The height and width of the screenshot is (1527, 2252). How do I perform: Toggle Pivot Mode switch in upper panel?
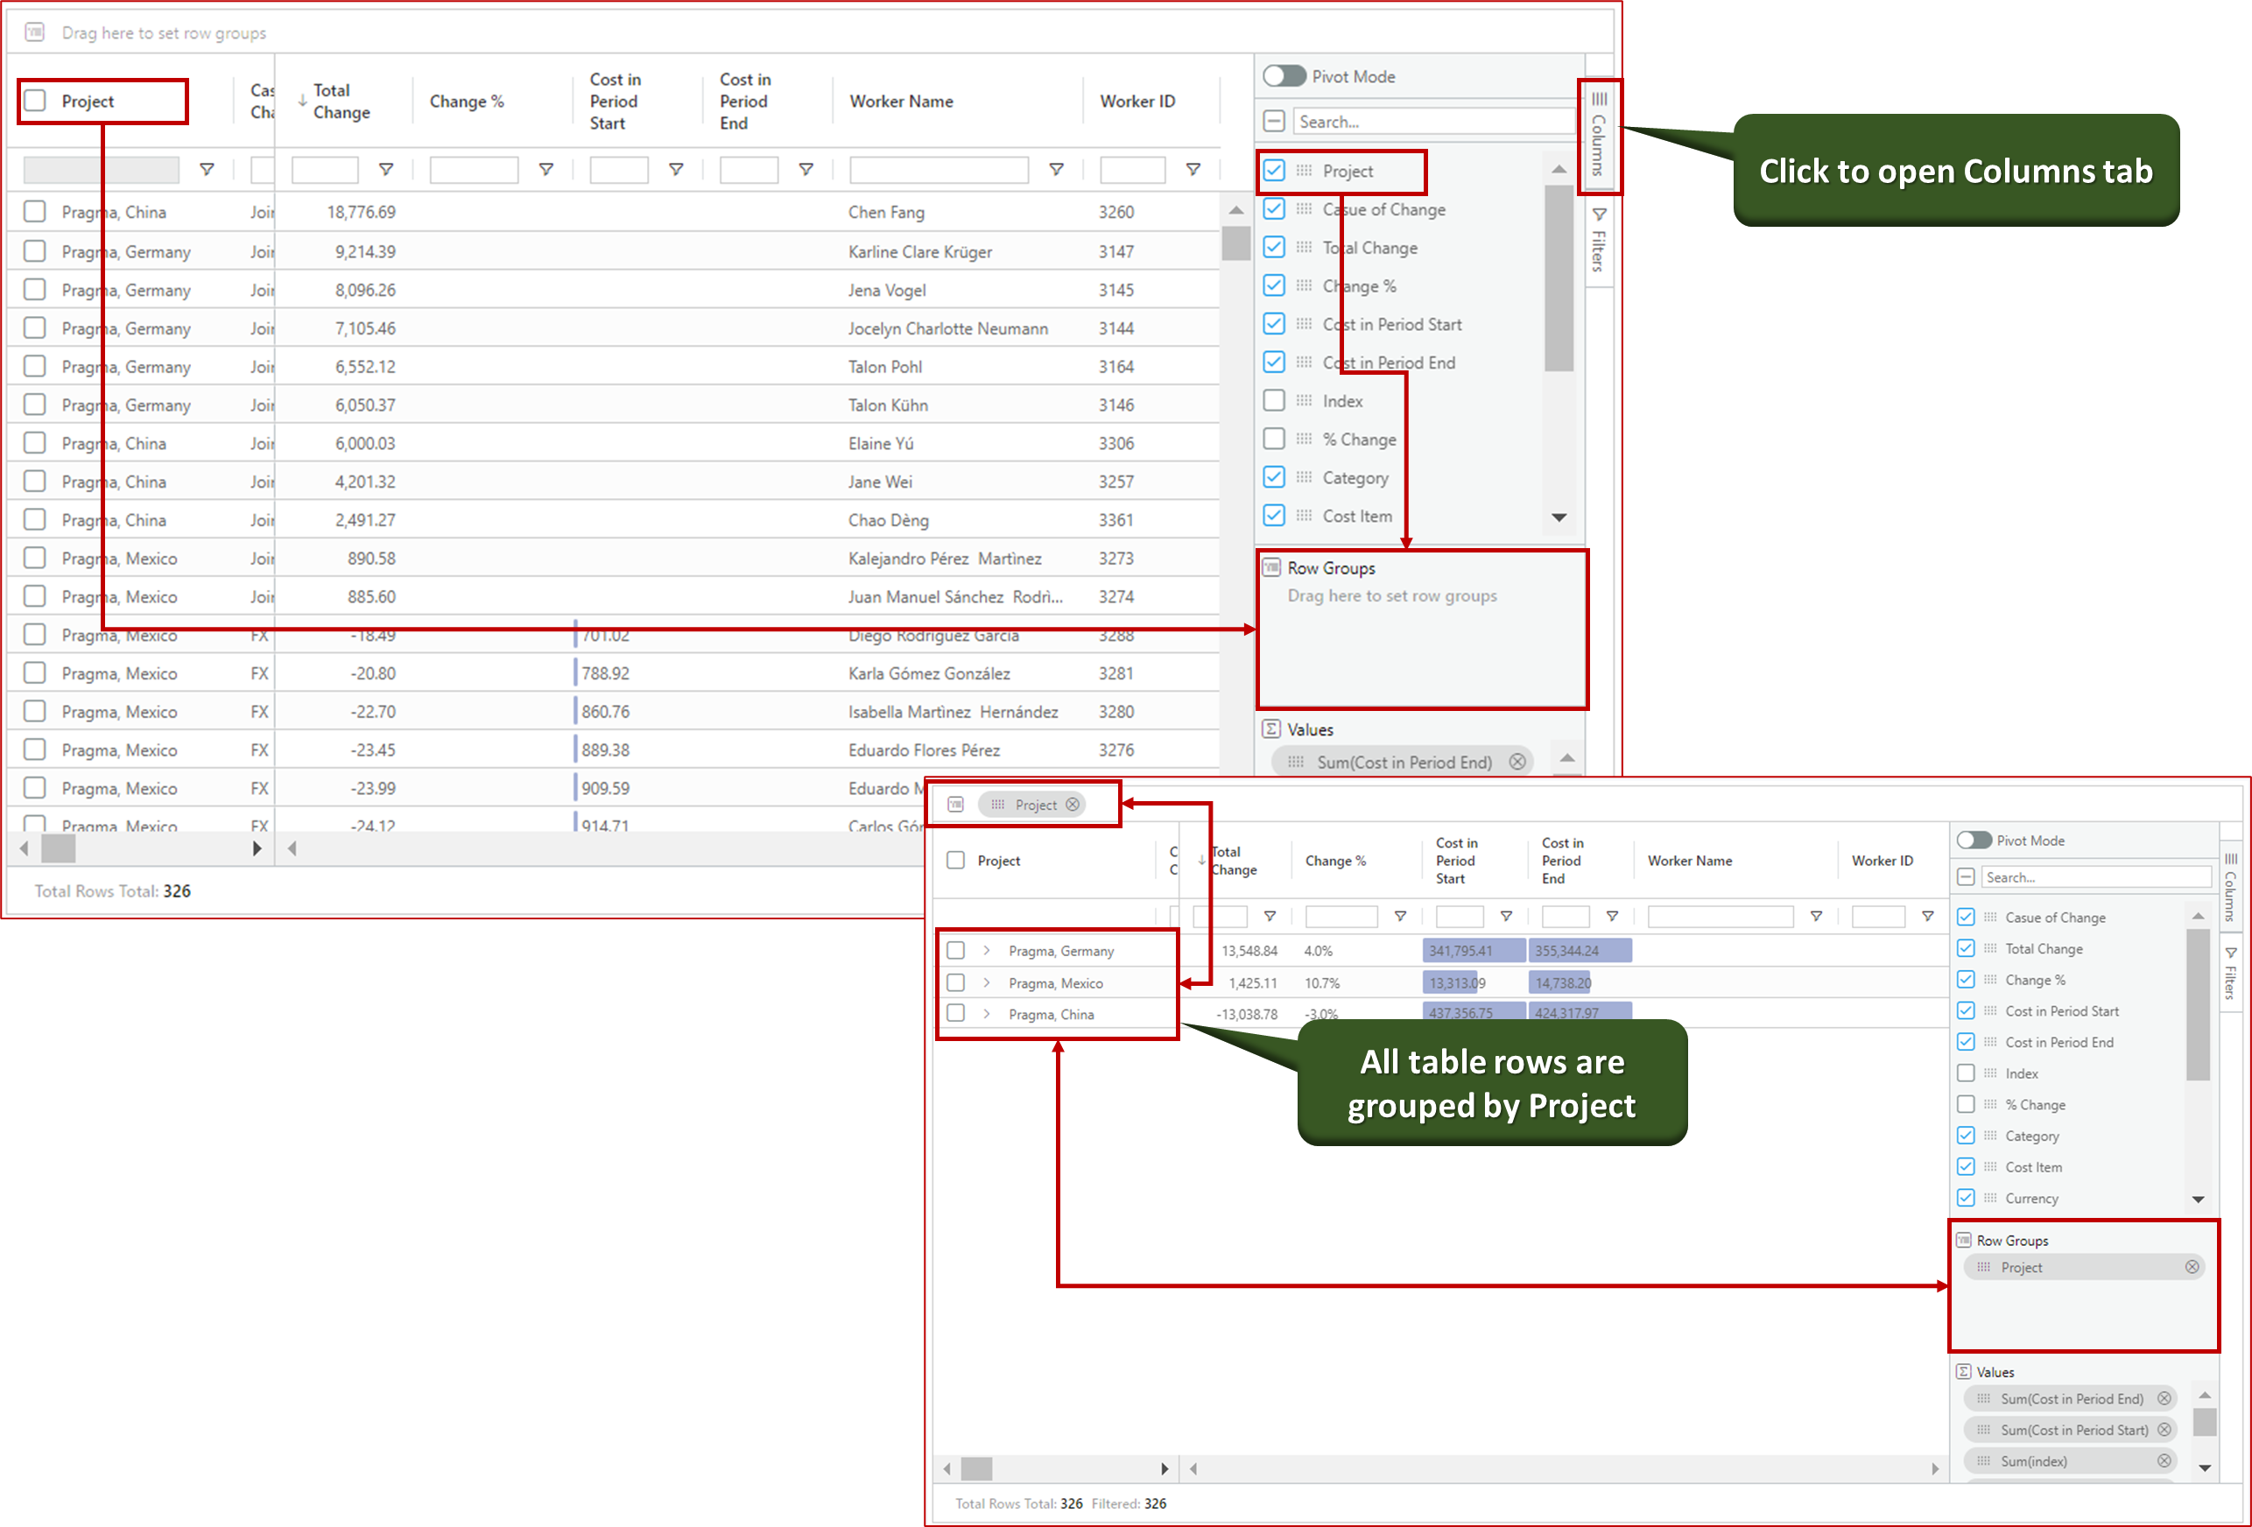point(1284,75)
